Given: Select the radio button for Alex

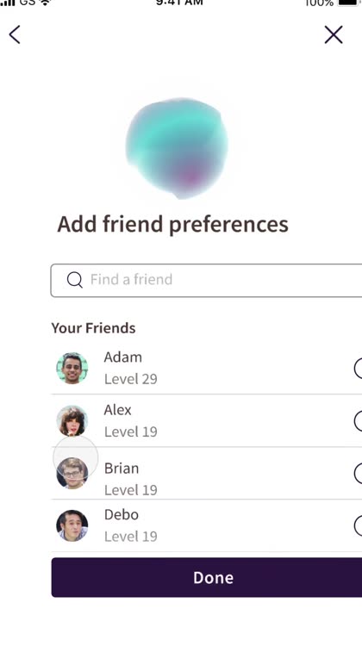Looking at the screenshot, I should [x=358, y=421].
